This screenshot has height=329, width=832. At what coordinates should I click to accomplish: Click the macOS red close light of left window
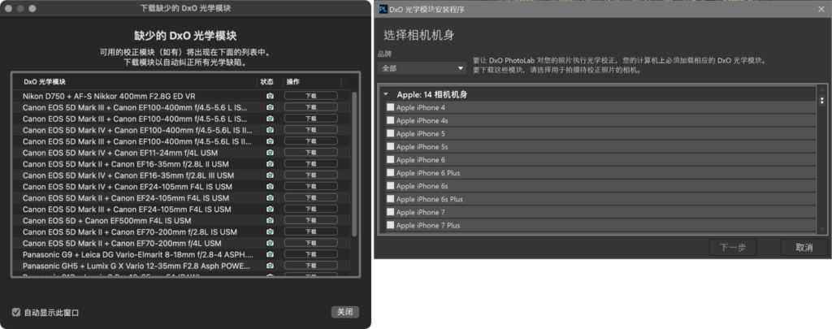click(9, 8)
